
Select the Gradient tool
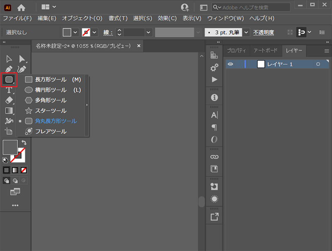click(x=9, y=110)
